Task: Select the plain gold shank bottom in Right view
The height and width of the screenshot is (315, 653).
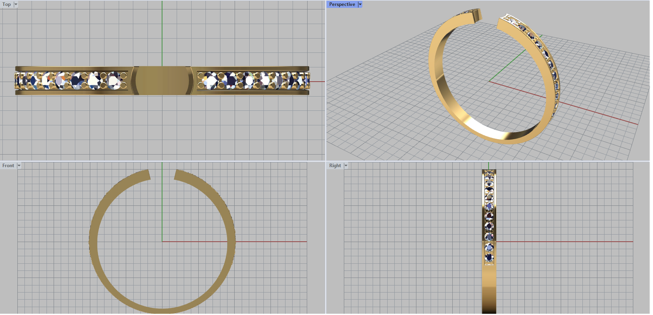Action: click(489, 294)
